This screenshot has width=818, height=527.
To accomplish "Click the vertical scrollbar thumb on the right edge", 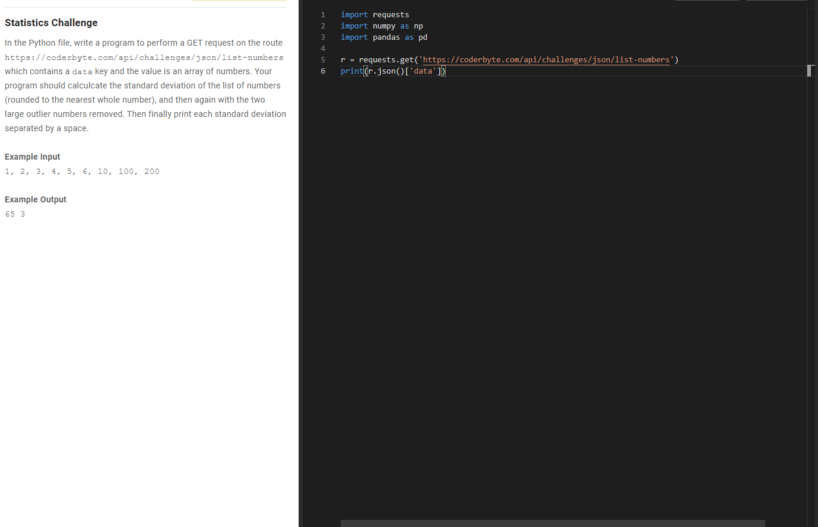I will tap(810, 71).
